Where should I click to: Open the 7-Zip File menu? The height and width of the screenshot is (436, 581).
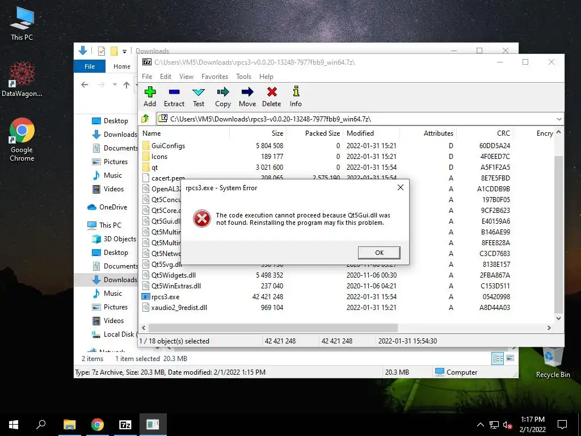coord(147,77)
